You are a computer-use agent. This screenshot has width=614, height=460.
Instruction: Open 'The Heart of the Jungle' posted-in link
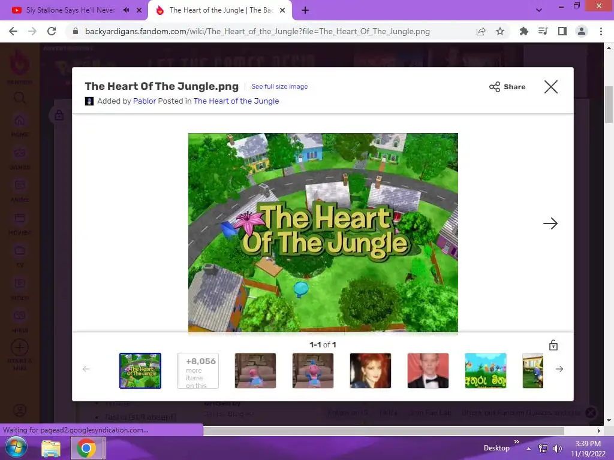[x=236, y=101]
